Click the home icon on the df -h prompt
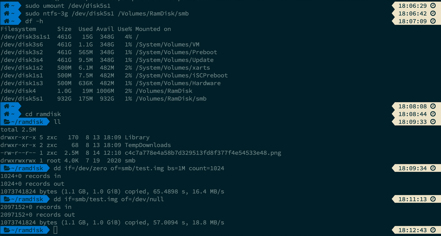 [7, 21]
